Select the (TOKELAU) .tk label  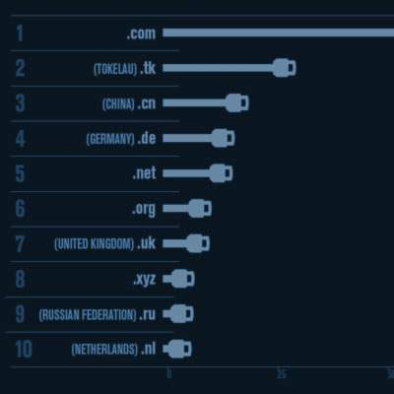(x=125, y=69)
